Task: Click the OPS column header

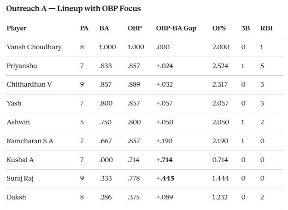Action: (x=219, y=28)
